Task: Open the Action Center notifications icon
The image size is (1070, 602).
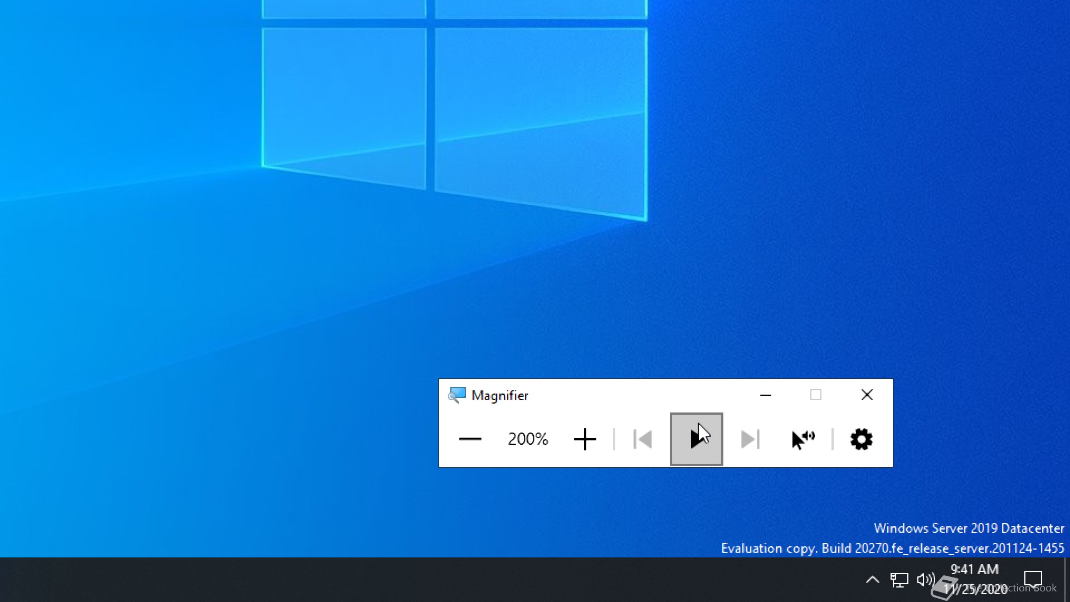Action: point(1033,580)
